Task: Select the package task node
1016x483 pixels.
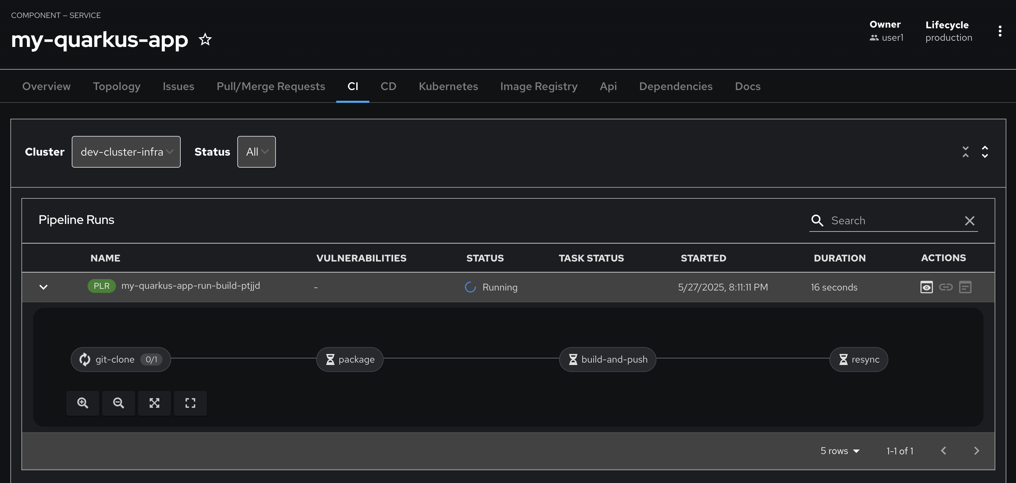Action: (x=349, y=359)
